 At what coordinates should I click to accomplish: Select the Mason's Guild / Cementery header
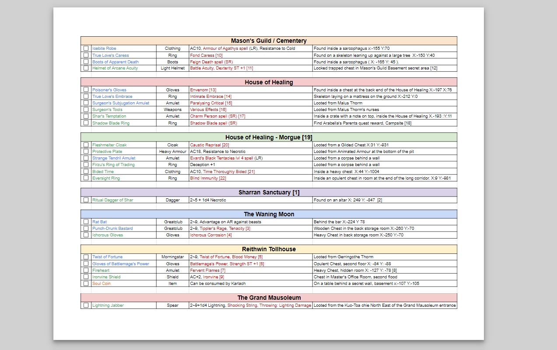pyautogui.click(x=269, y=41)
